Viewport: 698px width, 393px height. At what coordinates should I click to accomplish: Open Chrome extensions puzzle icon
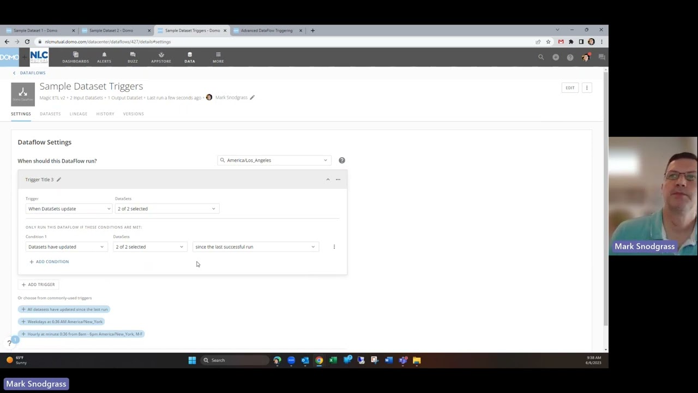coord(571,41)
